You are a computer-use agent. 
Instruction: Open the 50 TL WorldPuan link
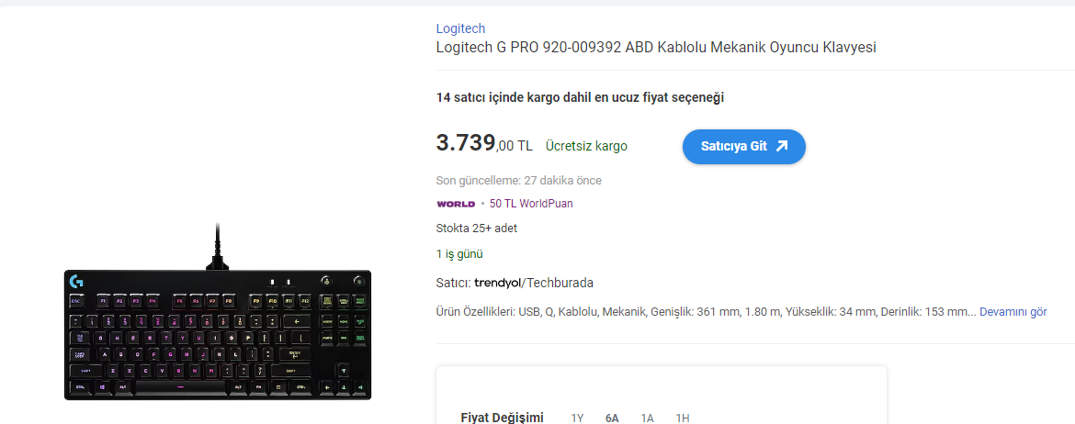(x=531, y=204)
